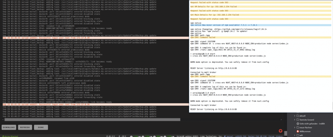The image size is (333, 137).
Task: Click the Tasmota Gosund folder icon
Action: coord(298,120)
